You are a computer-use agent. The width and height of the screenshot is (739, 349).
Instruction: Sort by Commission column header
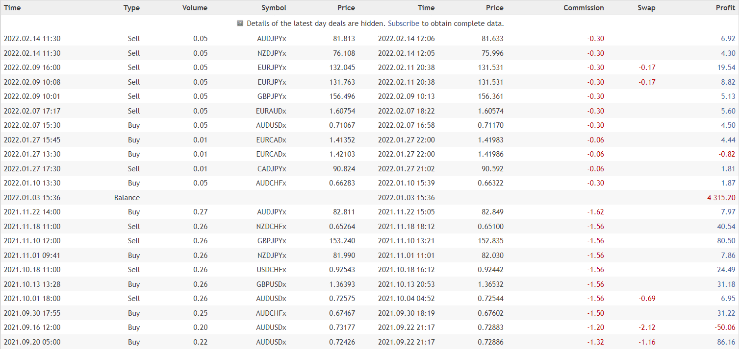coord(584,8)
